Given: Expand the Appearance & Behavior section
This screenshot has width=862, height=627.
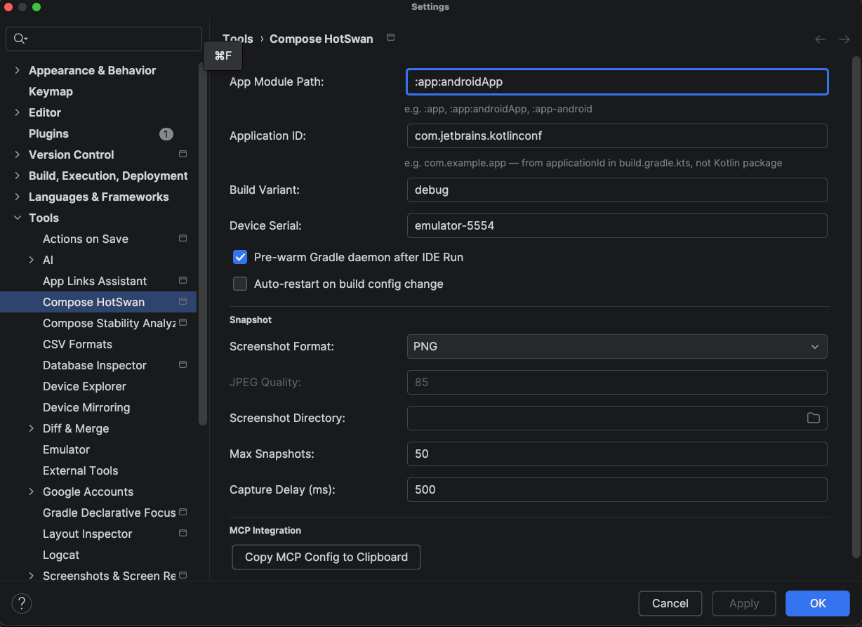Looking at the screenshot, I should (16, 70).
